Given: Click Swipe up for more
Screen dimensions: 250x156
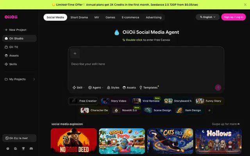Looking at the screenshot, I should (x=226, y=124).
